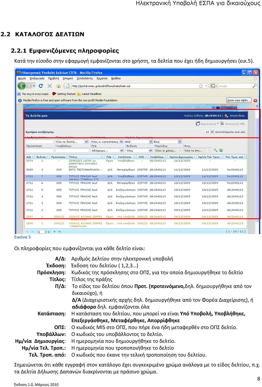Open the Αρχείο menu
The height and width of the screenshot is (387, 262).
tap(22, 78)
